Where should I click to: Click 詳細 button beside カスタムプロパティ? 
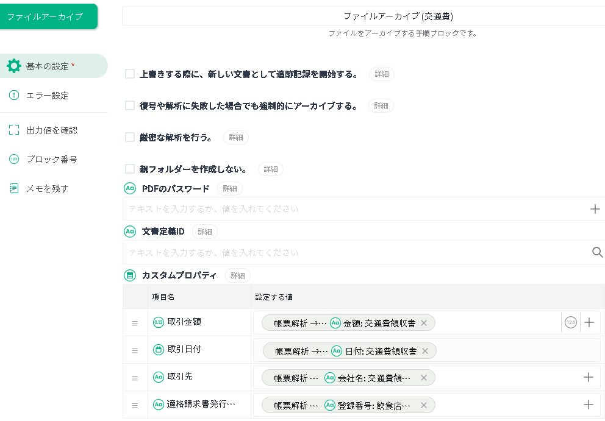(x=237, y=275)
